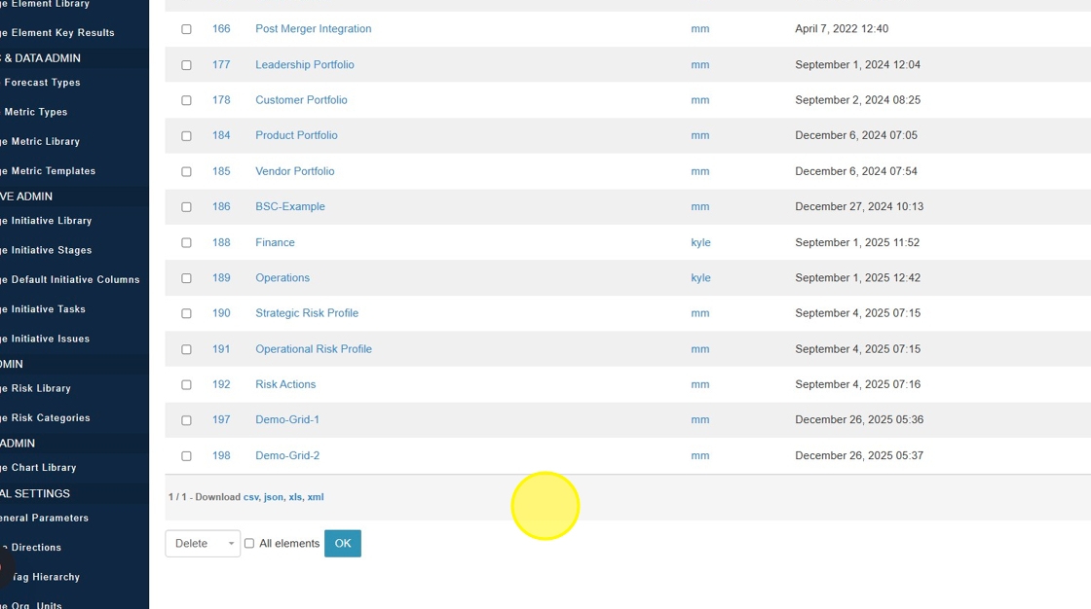This screenshot has height=609, width=1091.
Task: Select the Finance row checkbox
Action: pos(186,243)
